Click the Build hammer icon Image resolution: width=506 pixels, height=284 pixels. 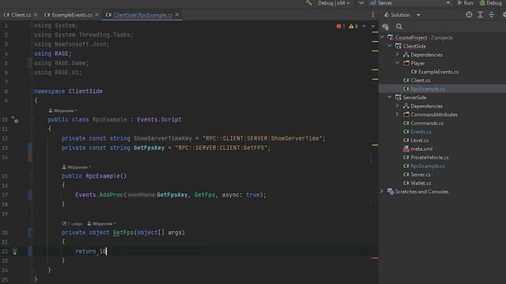click(x=309, y=3)
